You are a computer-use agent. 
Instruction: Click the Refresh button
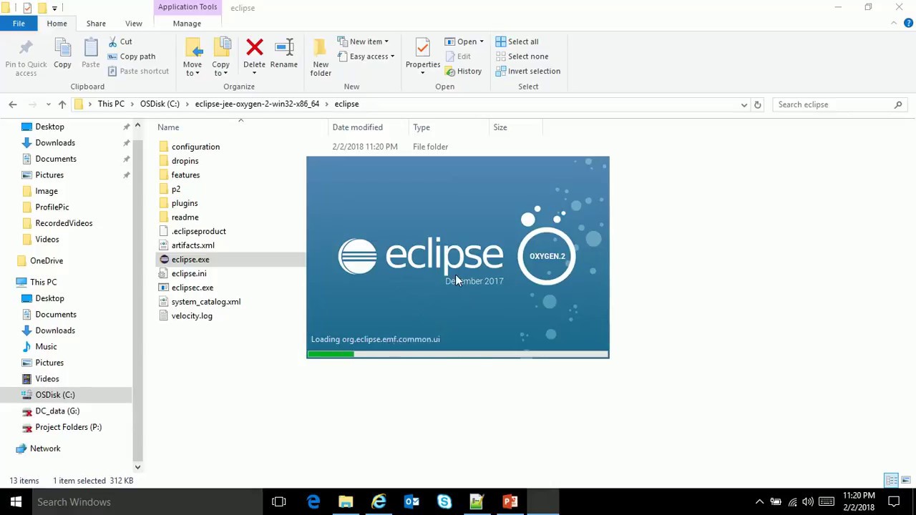(x=757, y=104)
